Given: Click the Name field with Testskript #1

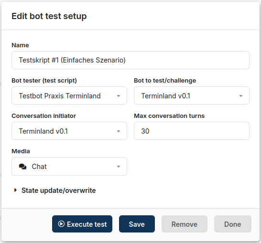Looking at the screenshot, I should tap(130, 60).
